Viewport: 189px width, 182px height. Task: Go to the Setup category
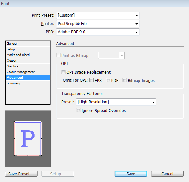coord(28,49)
